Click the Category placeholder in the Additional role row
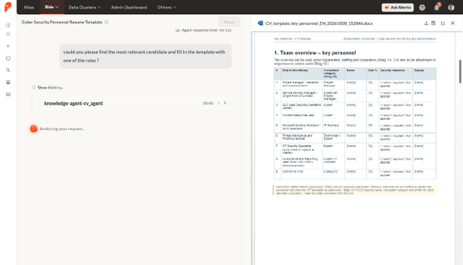 [330, 171]
